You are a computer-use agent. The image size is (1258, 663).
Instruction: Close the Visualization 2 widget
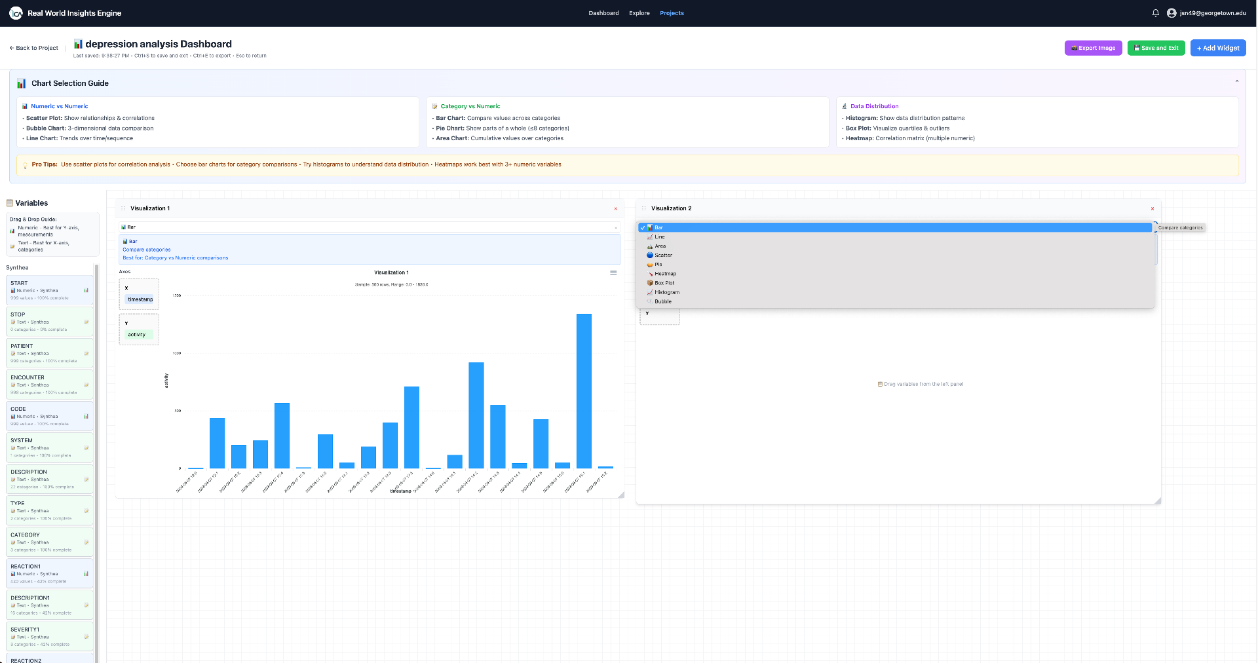(1153, 209)
